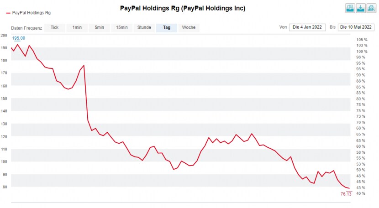Viewport: 379px width, 208px height.
Task: Click the Bis label text
Action: [332, 27]
